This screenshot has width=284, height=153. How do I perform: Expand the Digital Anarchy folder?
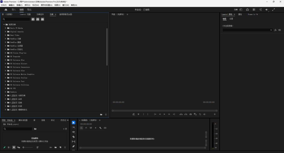[x=6, y=32]
